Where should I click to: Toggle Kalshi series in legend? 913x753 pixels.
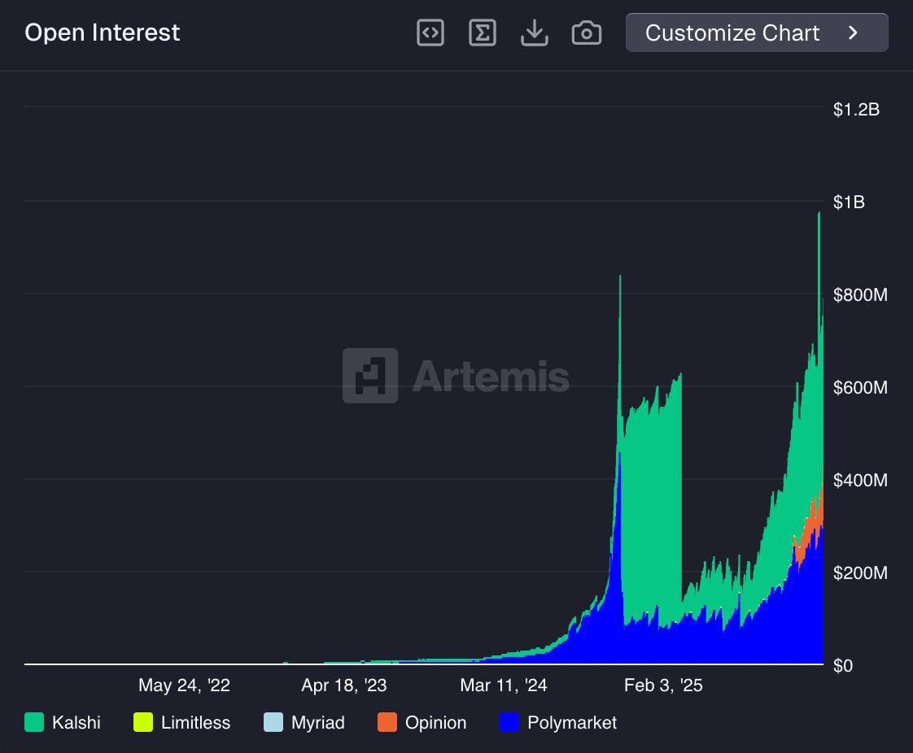tap(63, 722)
